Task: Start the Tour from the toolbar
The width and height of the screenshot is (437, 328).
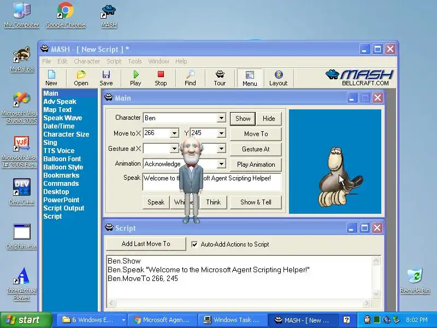Action: point(220,78)
